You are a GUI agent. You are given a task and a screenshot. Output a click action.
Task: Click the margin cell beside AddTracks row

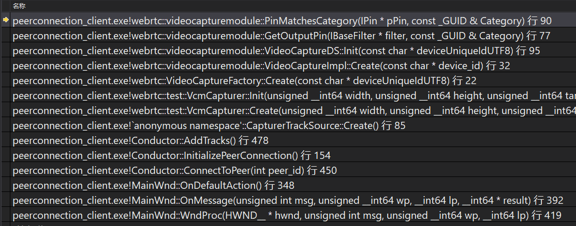click(5, 140)
